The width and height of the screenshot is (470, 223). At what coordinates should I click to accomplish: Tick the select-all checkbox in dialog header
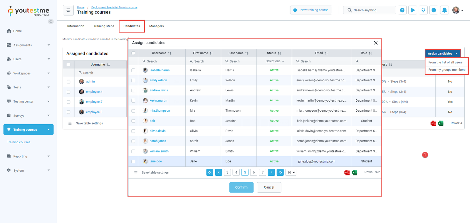point(133,53)
